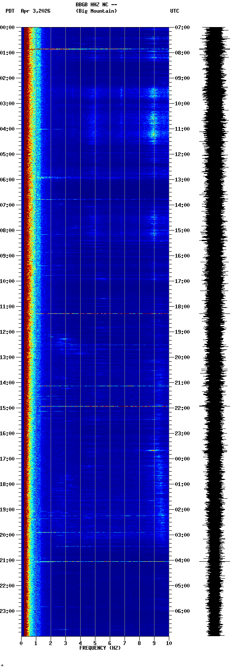233x670 pixels.
Task: Click the red broadband event line near 15:00 PDT
Action: 103,406
